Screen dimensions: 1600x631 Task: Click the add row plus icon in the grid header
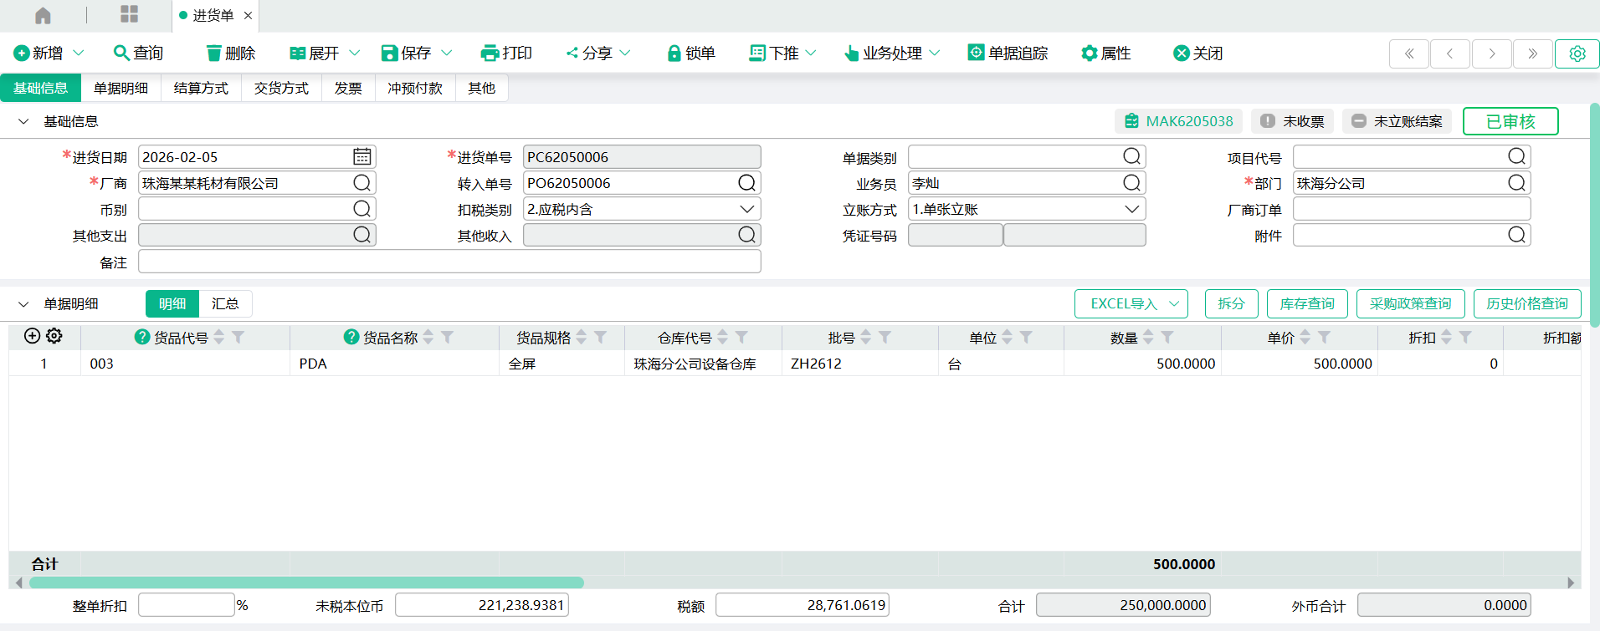point(32,336)
